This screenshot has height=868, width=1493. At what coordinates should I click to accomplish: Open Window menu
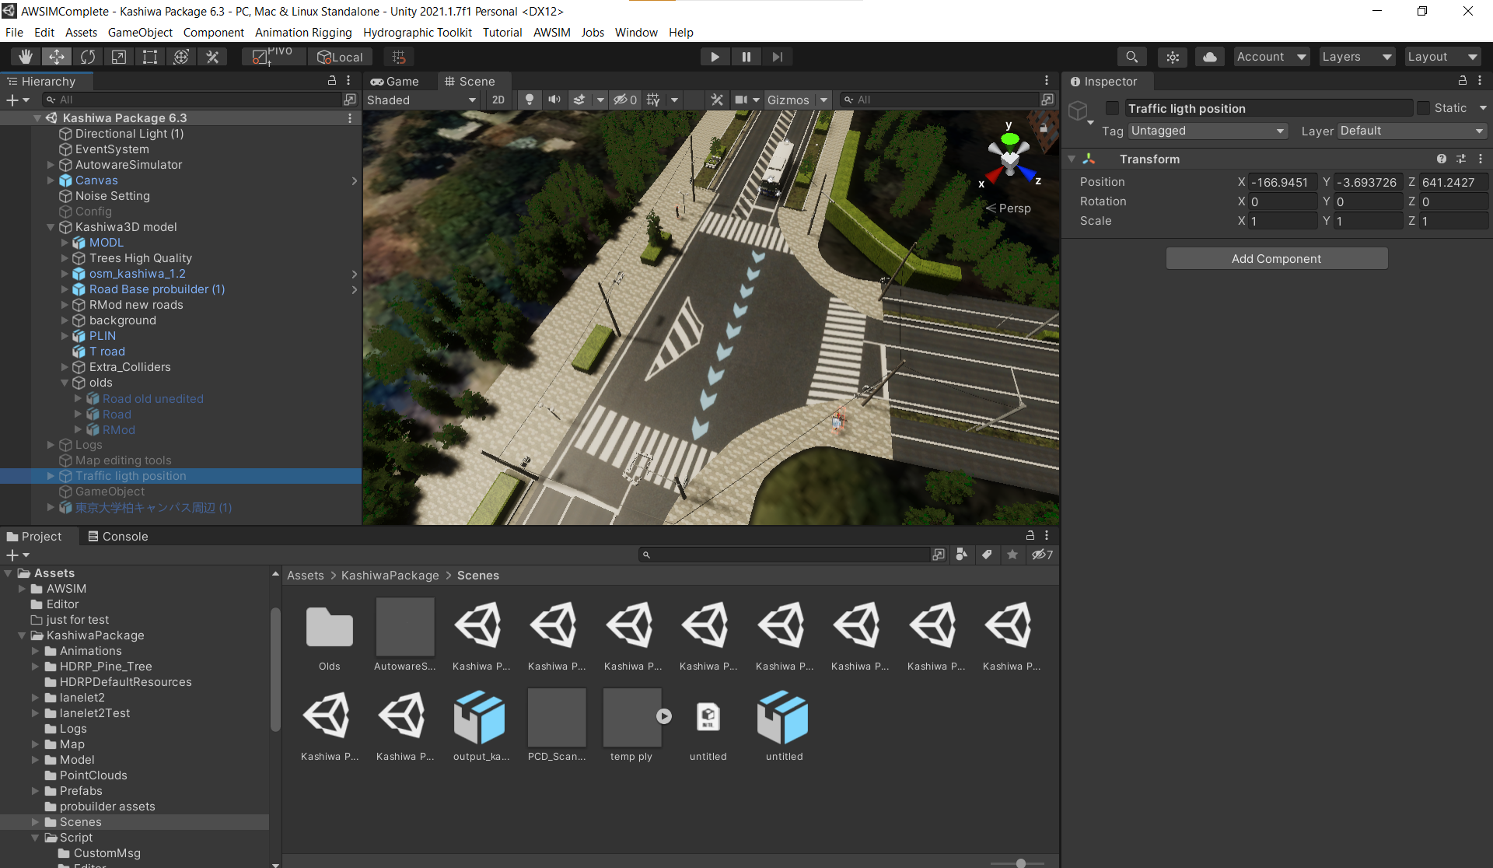click(x=636, y=32)
